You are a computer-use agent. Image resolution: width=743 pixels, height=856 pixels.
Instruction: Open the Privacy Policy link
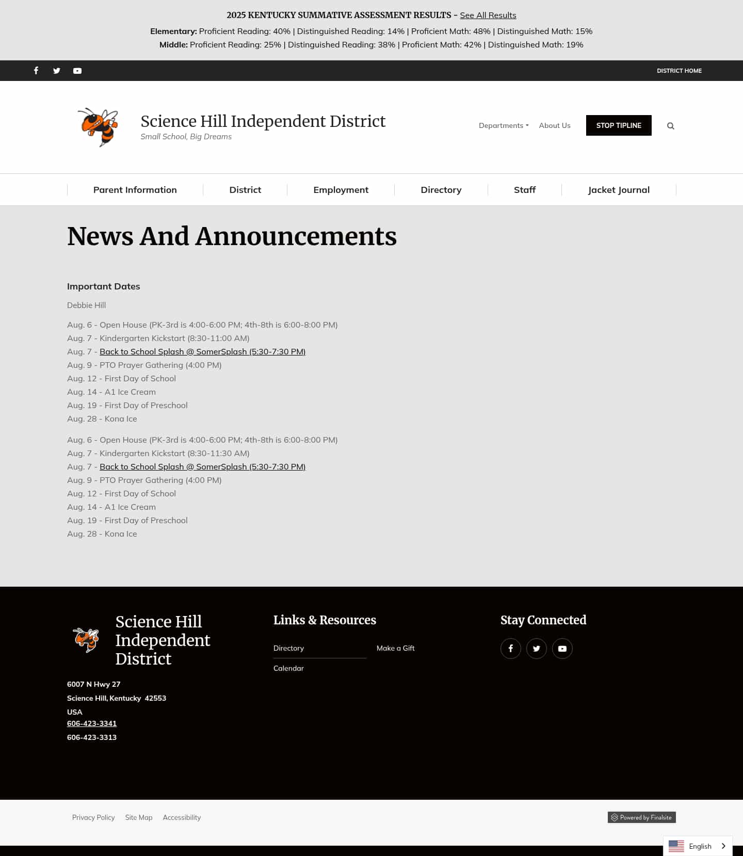pyautogui.click(x=93, y=817)
